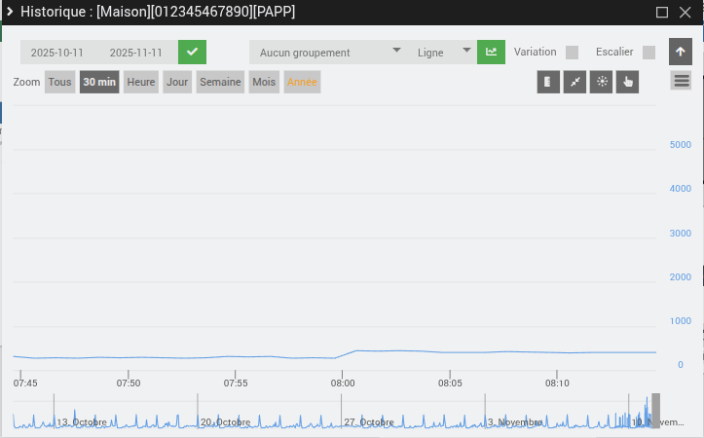Click the 08:10 x-axis label
The width and height of the screenshot is (704, 438).
coord(557,383)
